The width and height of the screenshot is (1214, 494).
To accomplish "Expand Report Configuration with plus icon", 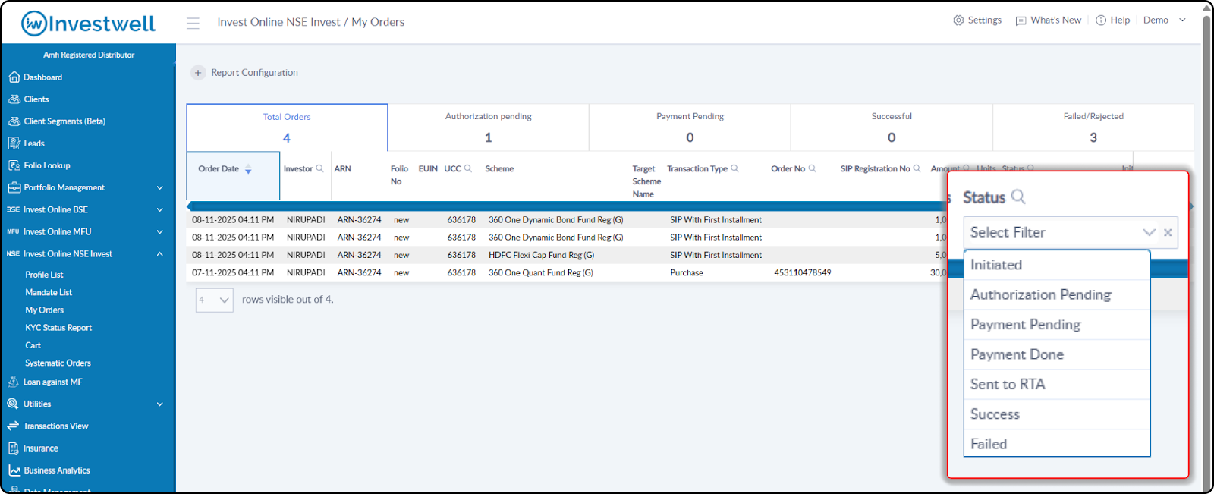I will pyautogui.click(x=198, y=73).
